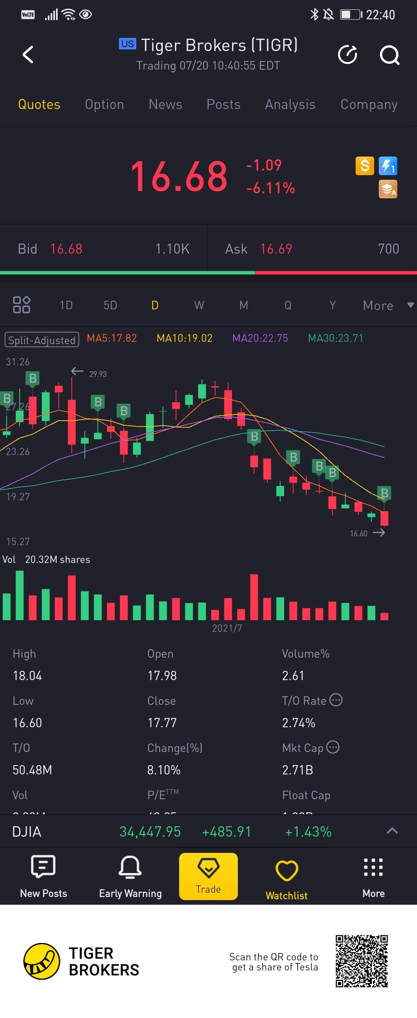
Task: Select the 5D chart period
Action: click(x=110, y=305)
